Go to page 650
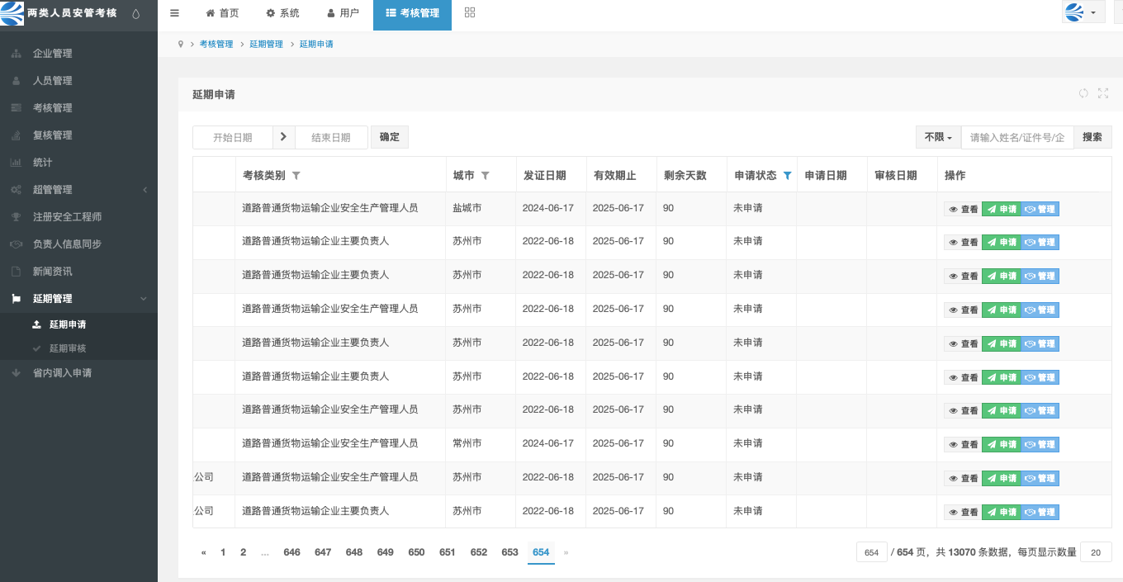This screenshot has width=1123, height=582. point(416,552)
